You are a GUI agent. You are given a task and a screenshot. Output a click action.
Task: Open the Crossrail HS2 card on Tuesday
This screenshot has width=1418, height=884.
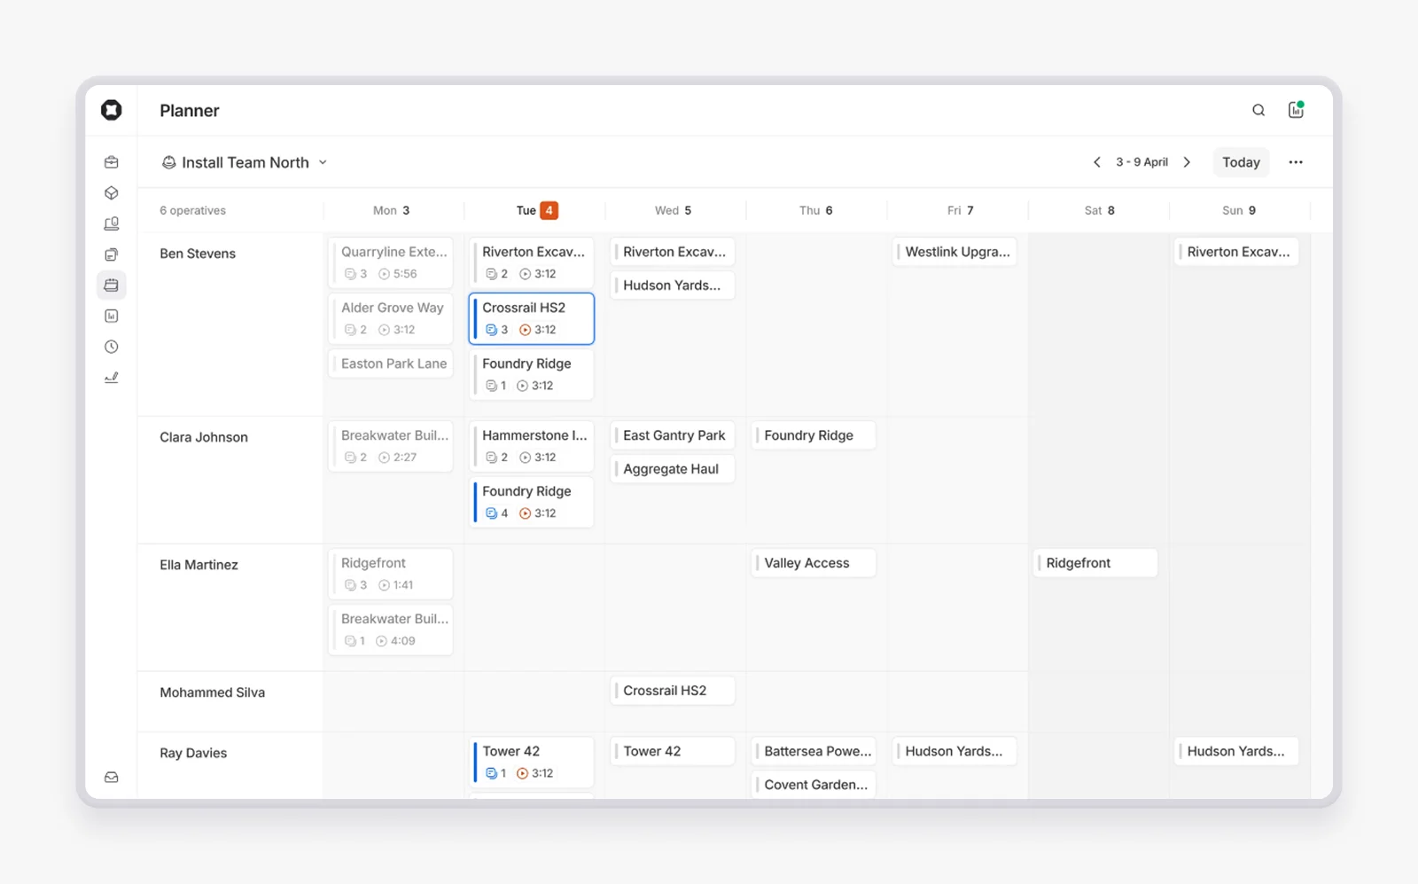coord(531,318)
